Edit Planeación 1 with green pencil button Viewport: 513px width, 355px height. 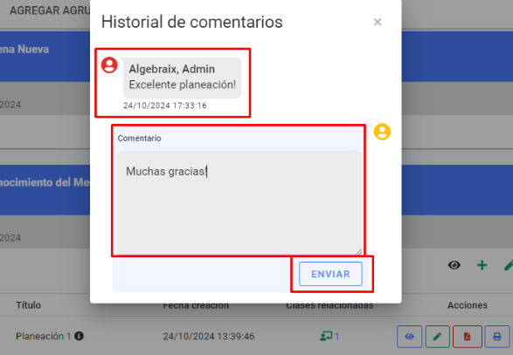click(438, 337)
